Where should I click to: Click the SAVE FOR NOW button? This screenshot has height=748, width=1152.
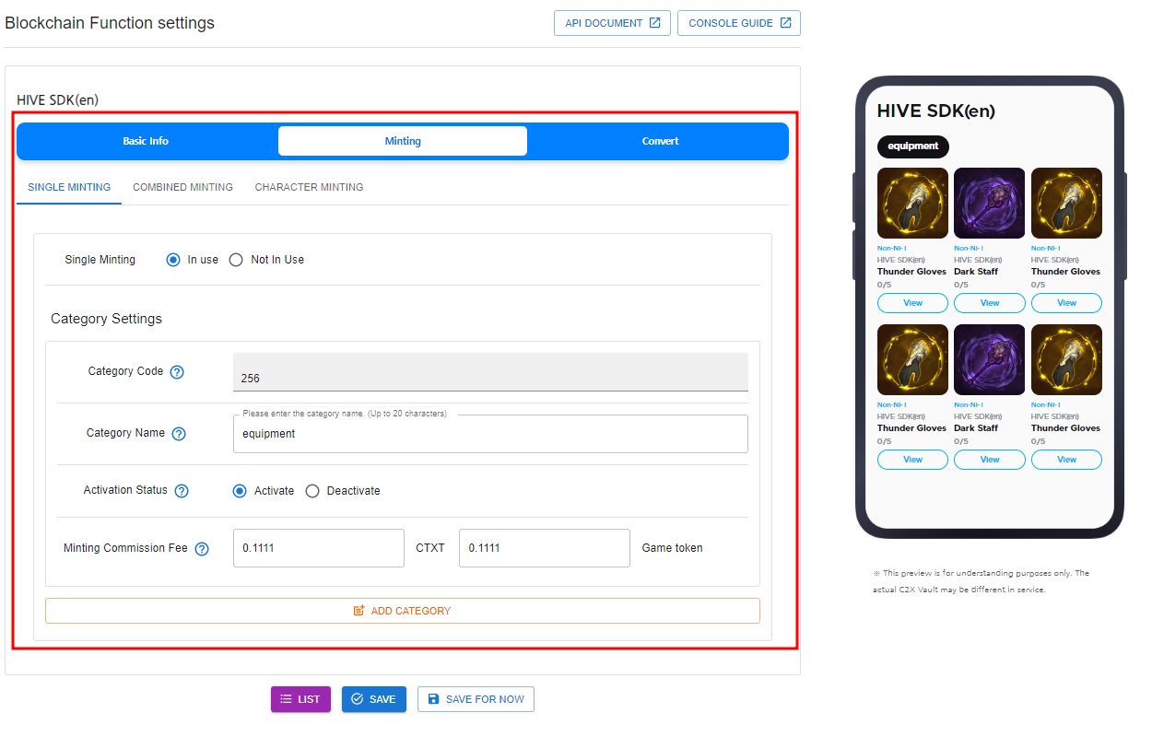click(476, 699)
